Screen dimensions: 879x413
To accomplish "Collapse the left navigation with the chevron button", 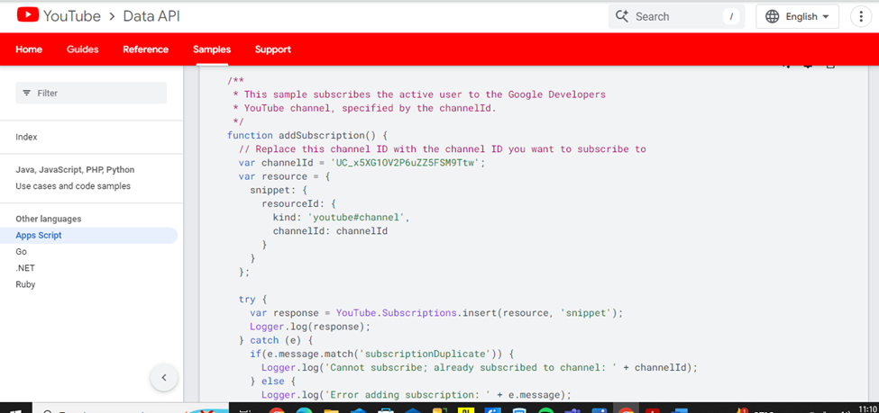I will point(164,377).
